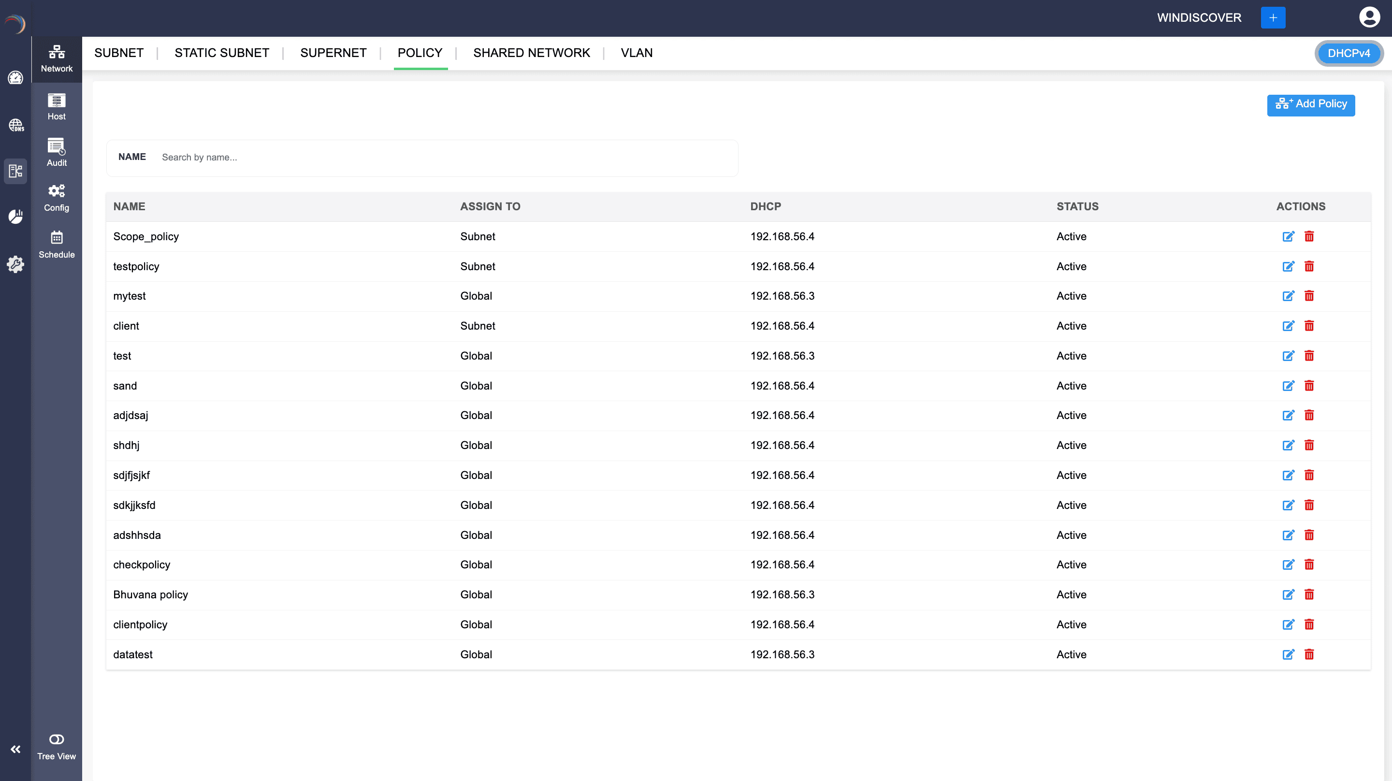Viewport: 1392px width, 781px height.
Task: Click the blue plus button near WINDISCOVER
Action: point(1273,18)
